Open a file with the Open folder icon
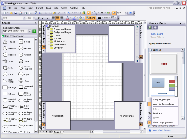 tap(11, 13)
